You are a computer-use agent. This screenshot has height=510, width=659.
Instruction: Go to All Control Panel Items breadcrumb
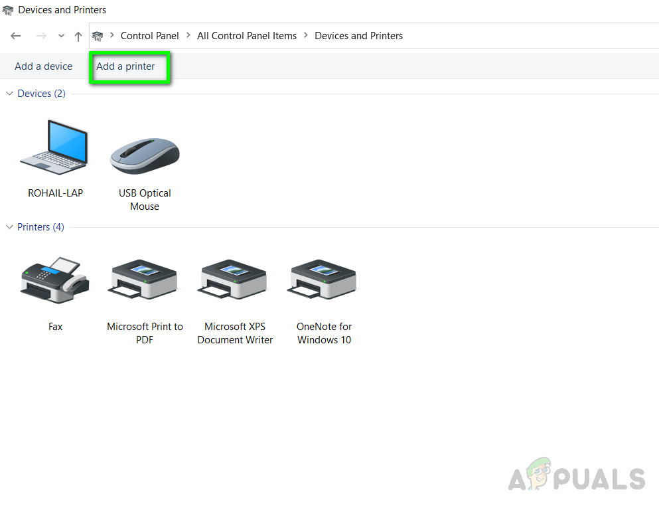click(247, 36)
